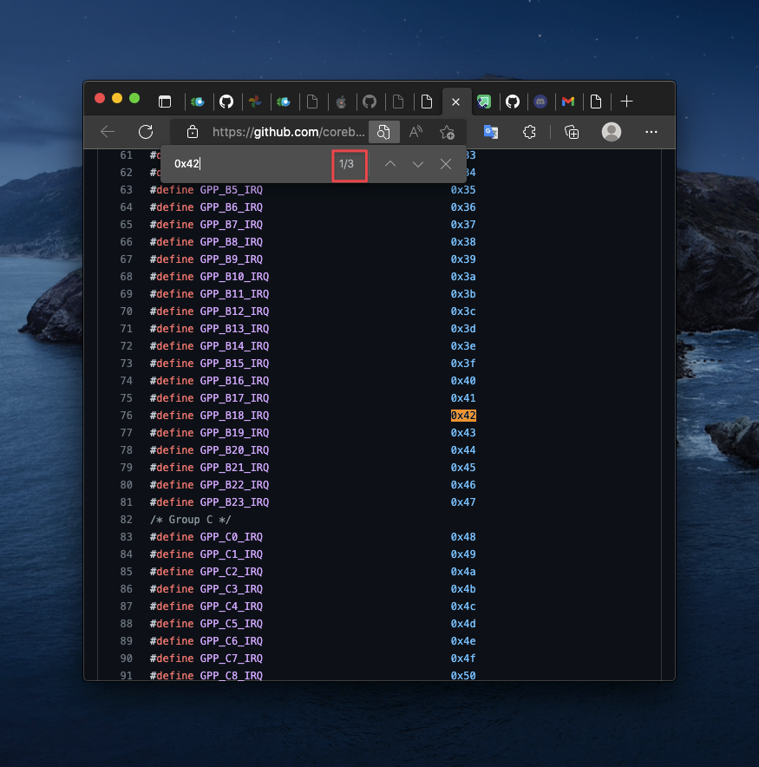Click the refresh page icon

tap(146, 132)
